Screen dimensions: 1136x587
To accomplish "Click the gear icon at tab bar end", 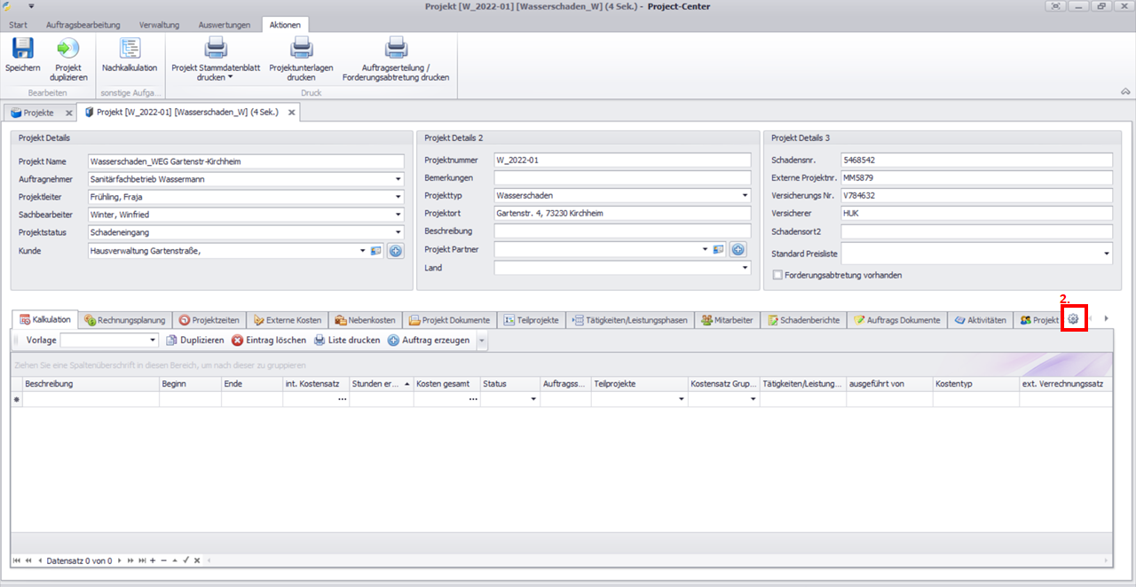I will pyautogui.click(x=1073, y=319).
